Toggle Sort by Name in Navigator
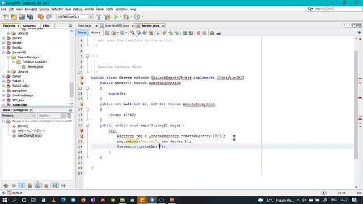The width and height of the screenshot is (363, 204). (x=56, y=185)
